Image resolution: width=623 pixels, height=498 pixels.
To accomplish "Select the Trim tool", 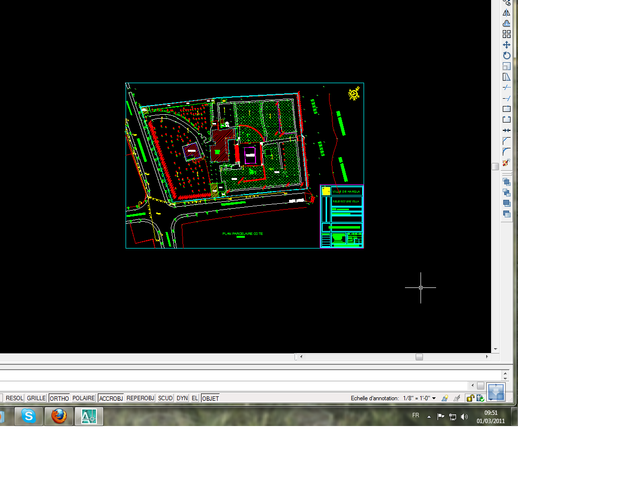I will tap(507, 88).
